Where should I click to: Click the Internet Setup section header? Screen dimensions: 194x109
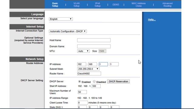pos(27,27)
